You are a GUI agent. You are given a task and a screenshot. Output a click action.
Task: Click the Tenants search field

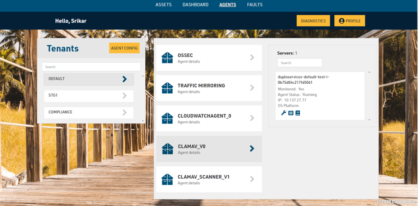[91, 67]
